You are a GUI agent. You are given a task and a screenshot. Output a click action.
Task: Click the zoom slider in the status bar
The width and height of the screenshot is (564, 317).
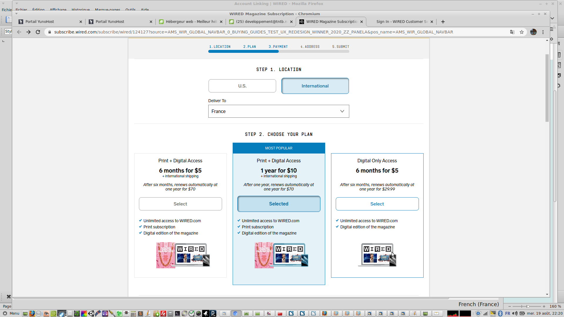click(528, 306)
